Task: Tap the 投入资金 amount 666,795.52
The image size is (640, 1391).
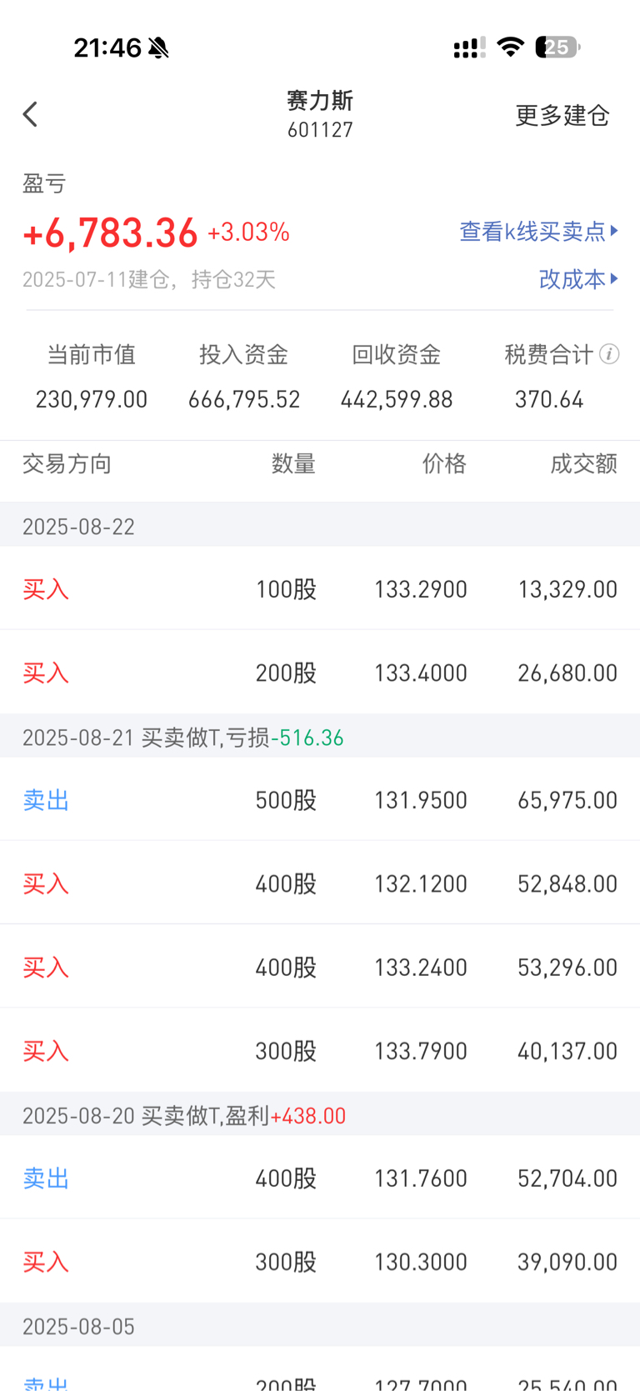Action: [244, 399]
